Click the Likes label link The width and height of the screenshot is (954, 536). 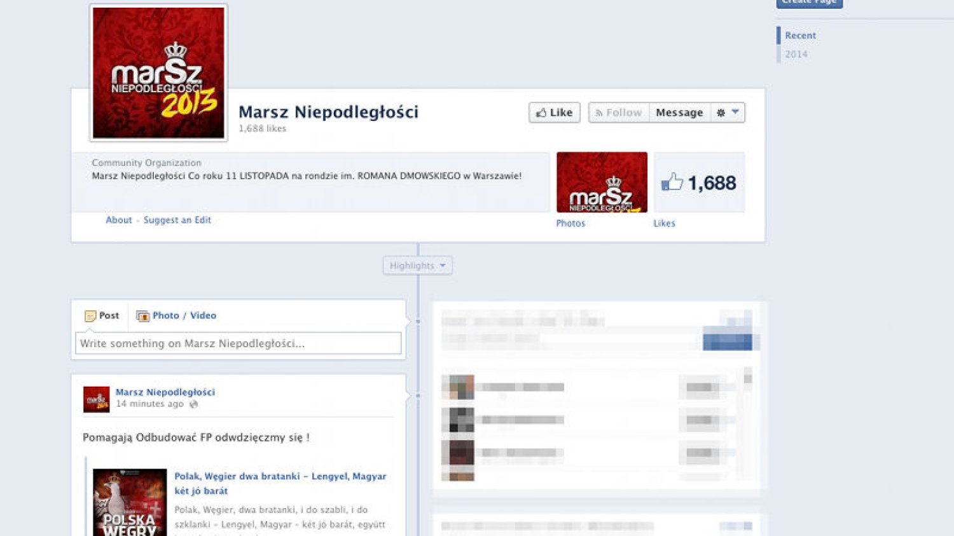[x=664, y=223]
